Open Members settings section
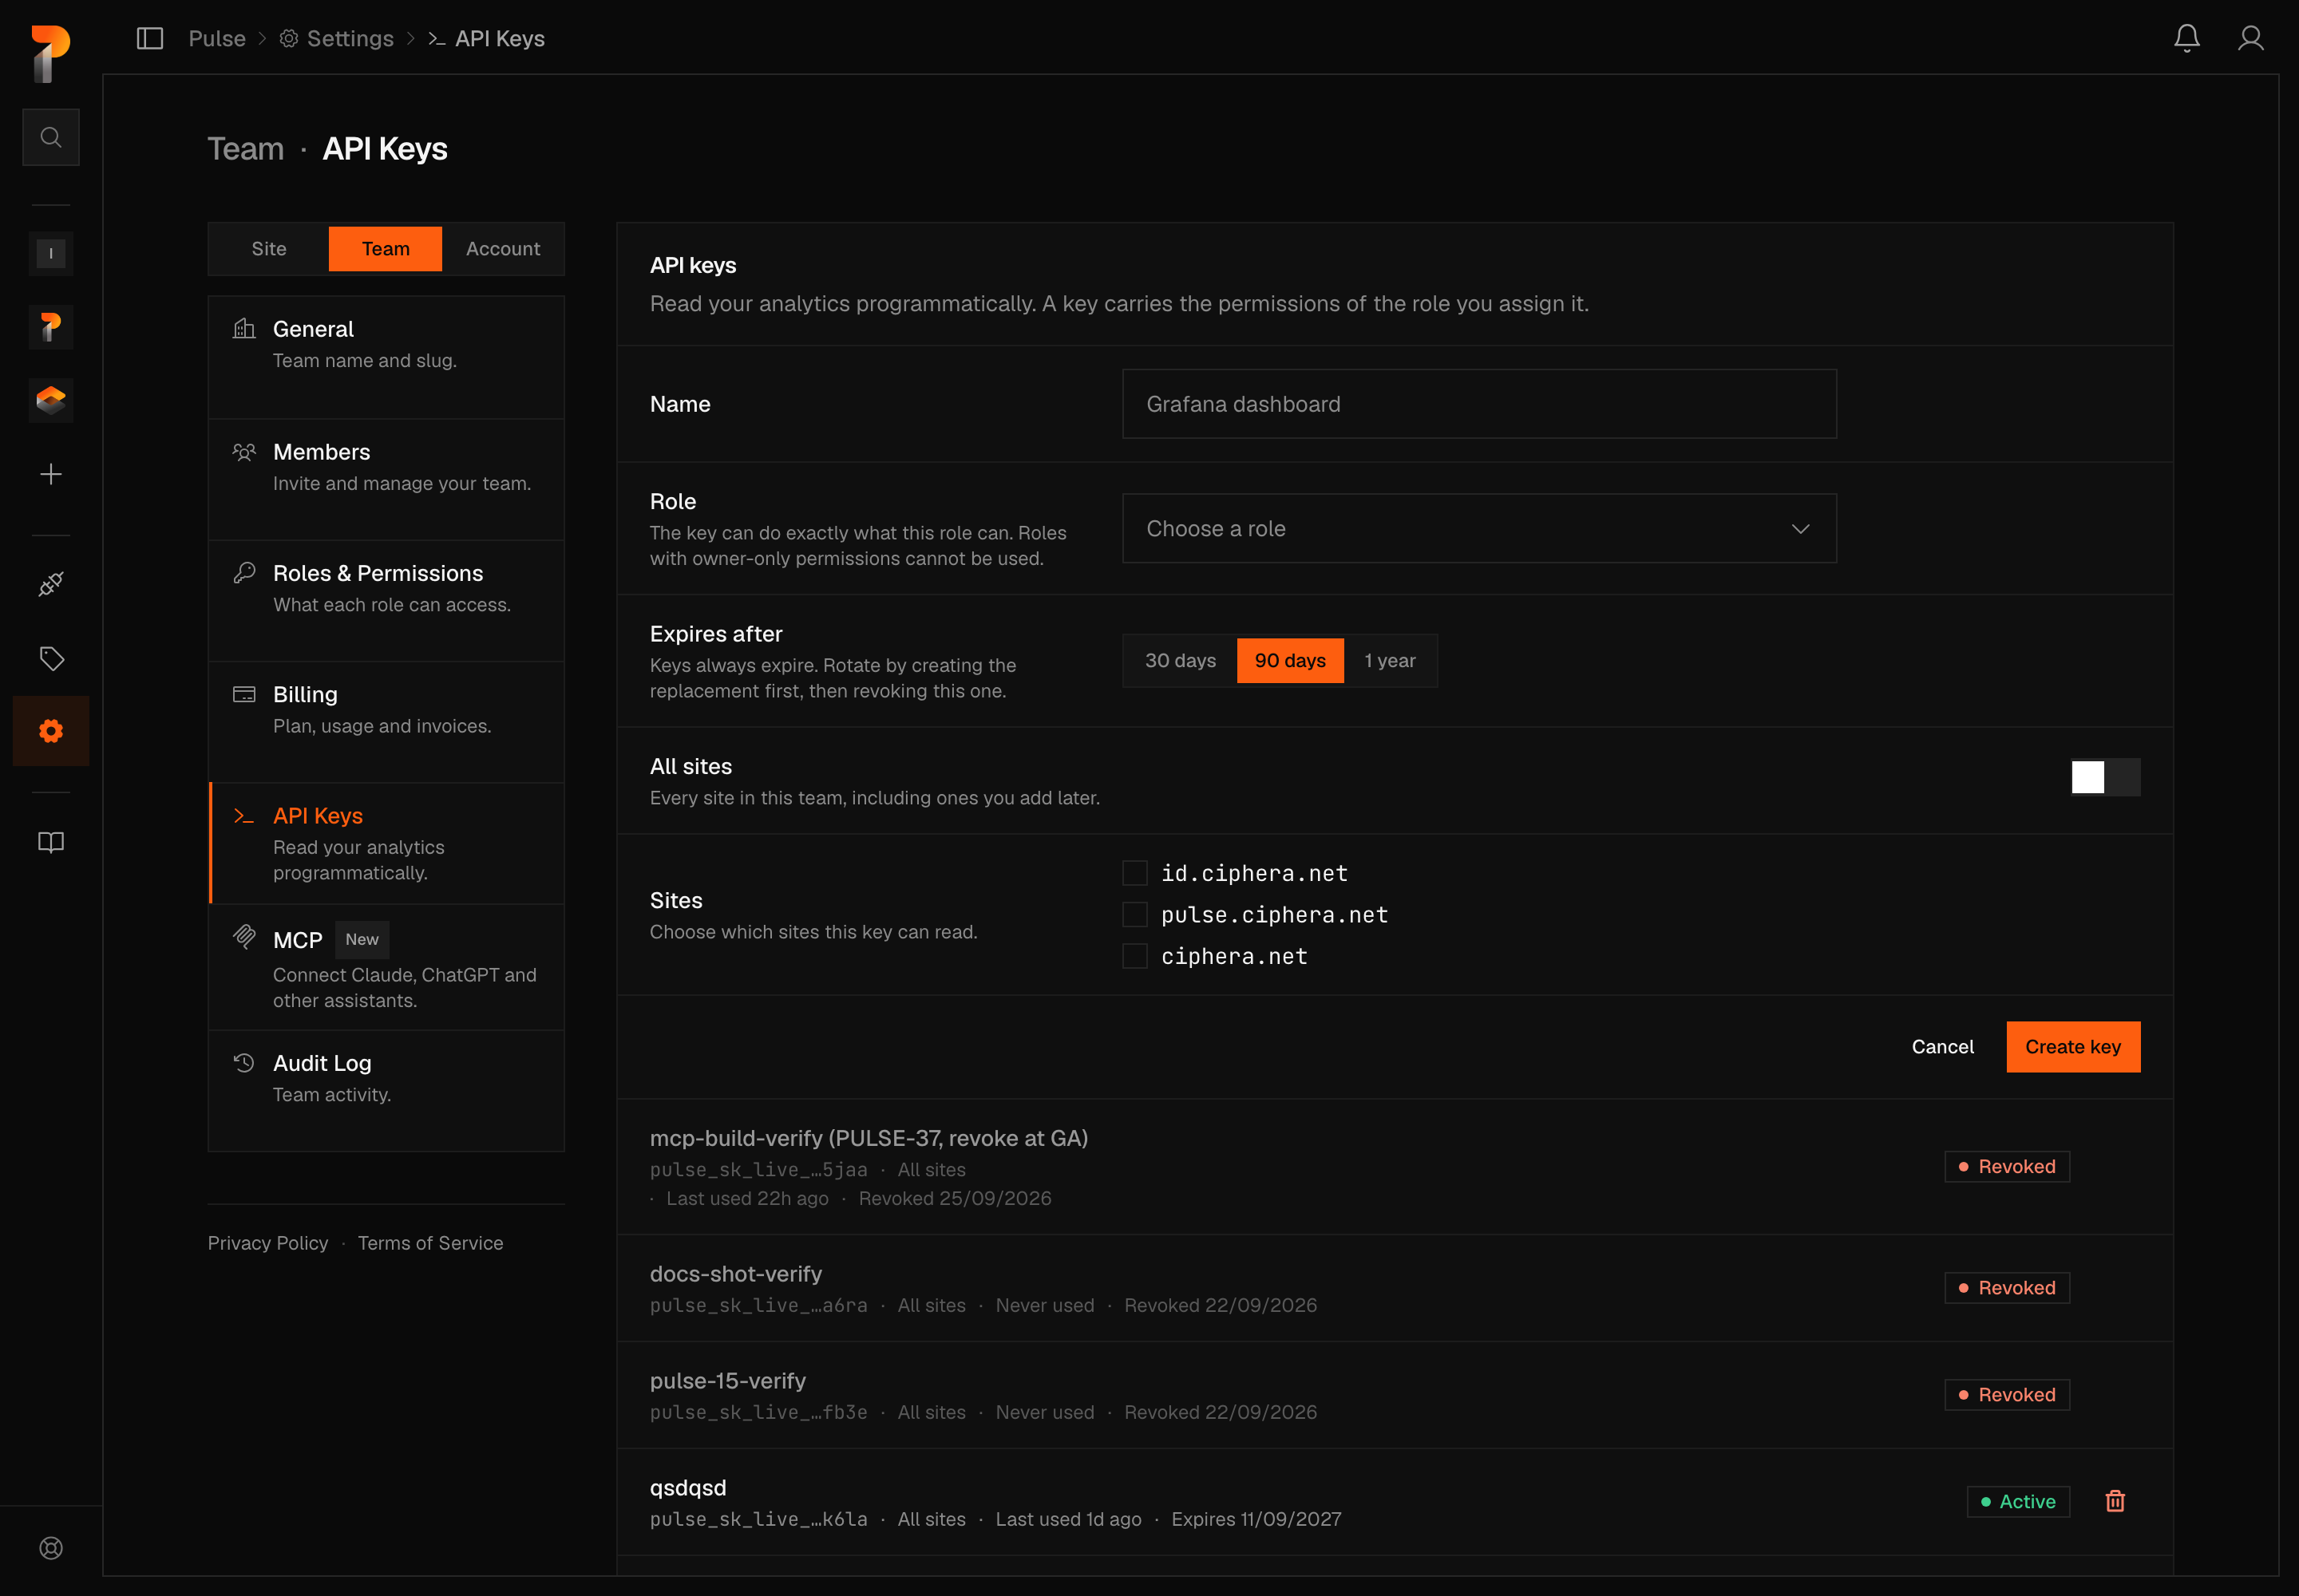This screenshot has height=1596, width=2299. pyautogui.click(x=386, y=480)
